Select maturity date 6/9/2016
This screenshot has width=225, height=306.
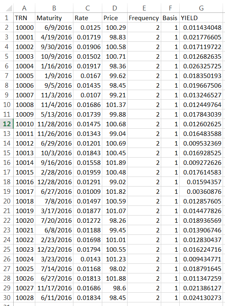pyautogui.click(x=54, y=27)
